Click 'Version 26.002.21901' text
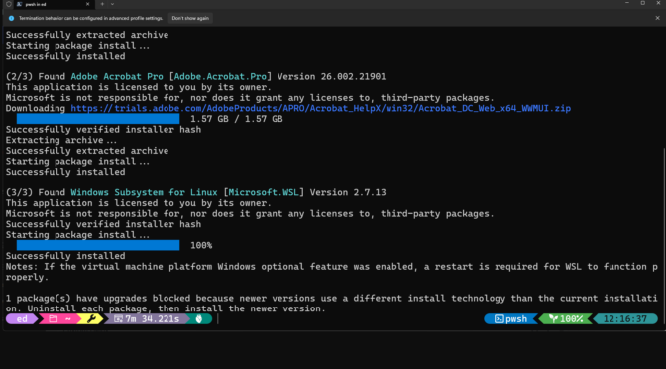The width and height of the screenshot is (666, 369). [x=331, y=77]
